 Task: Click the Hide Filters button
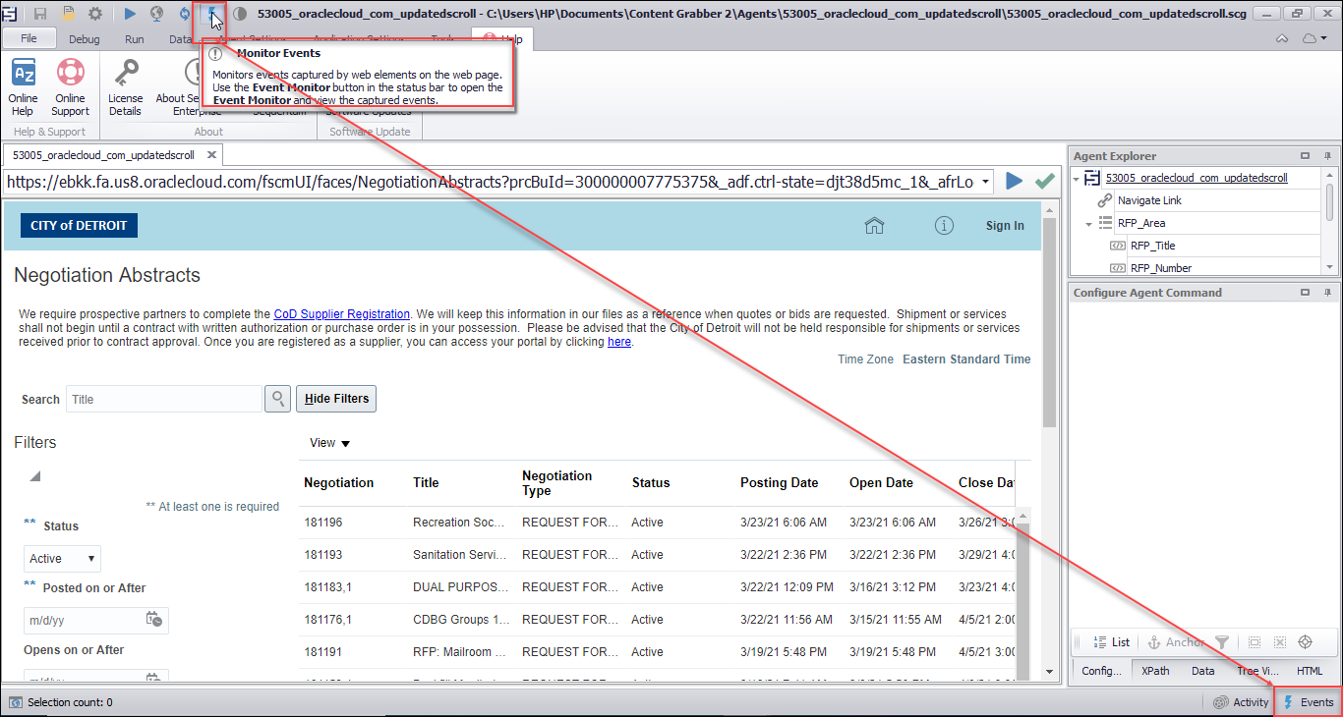[x=335, y=398]
